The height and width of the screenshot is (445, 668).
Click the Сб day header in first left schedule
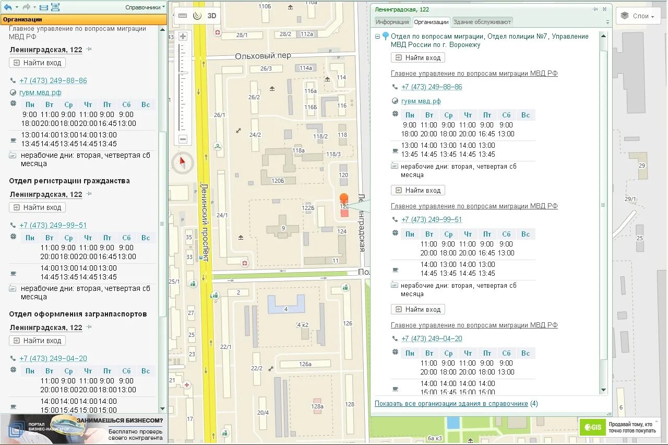click(x=126, y=105)
